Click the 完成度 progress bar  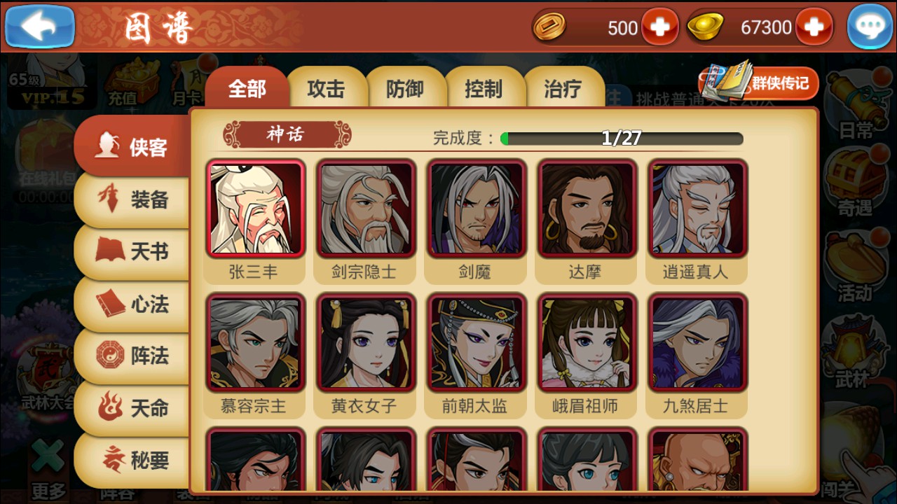click(x=622, y=138)
